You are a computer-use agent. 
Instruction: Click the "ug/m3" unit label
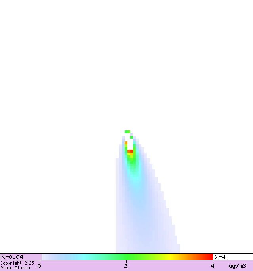point(238,266)
